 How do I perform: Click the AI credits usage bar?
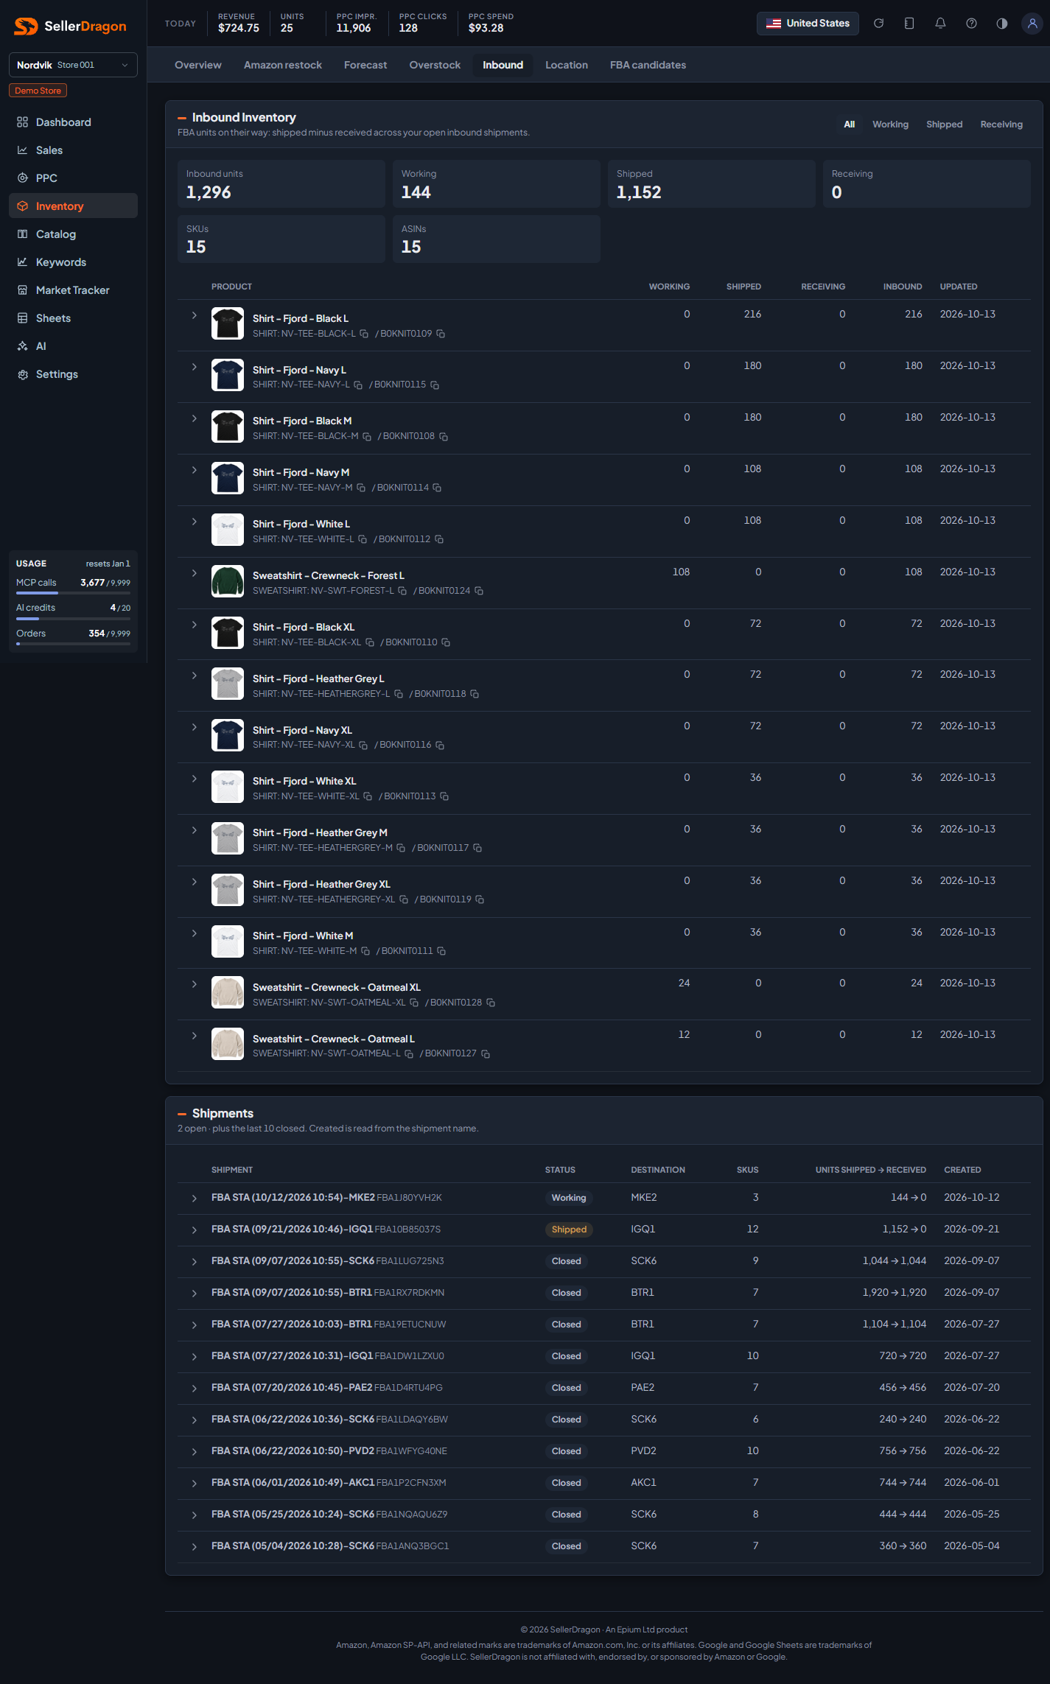point(73,618)
